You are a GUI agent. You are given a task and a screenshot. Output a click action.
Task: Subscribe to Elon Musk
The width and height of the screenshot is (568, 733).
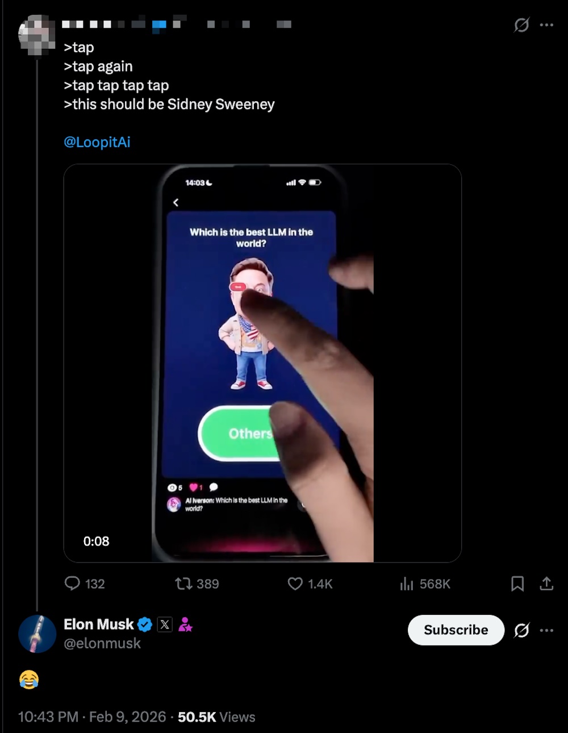click(456, 630)
